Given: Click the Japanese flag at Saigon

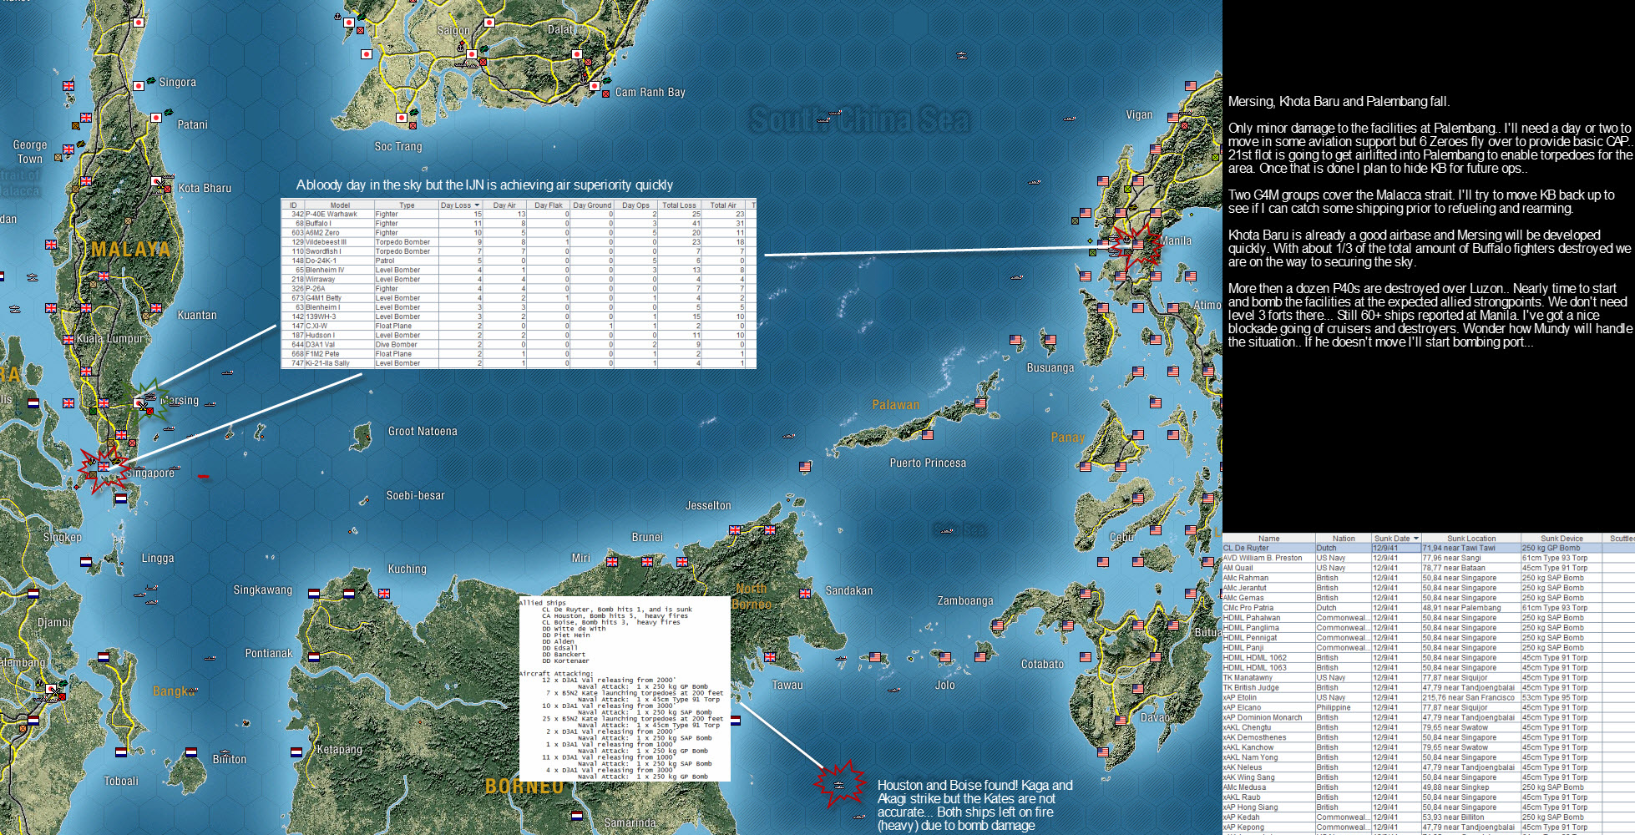Looking at the screenshot, I should (x=472, y=54).
